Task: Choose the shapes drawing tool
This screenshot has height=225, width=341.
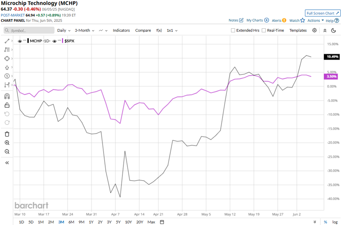Action: tap(7, 59)
